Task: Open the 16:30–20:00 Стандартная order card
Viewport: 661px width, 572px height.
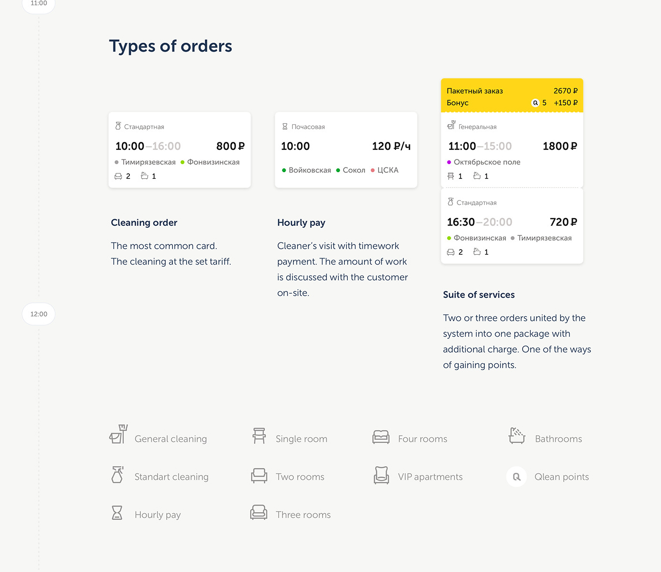Action: tap(512, 227)
